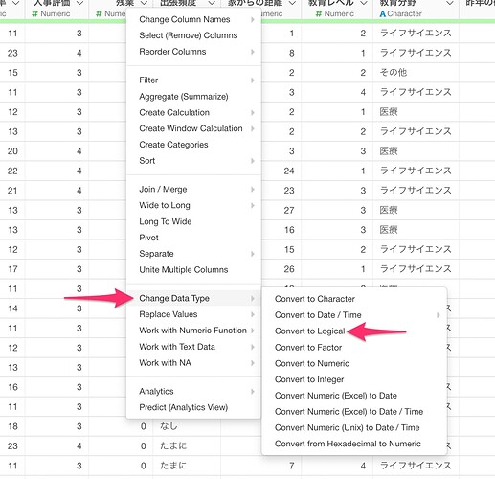
Task: Open Change Data Type submenu
Action: click(x=193, y=298)
